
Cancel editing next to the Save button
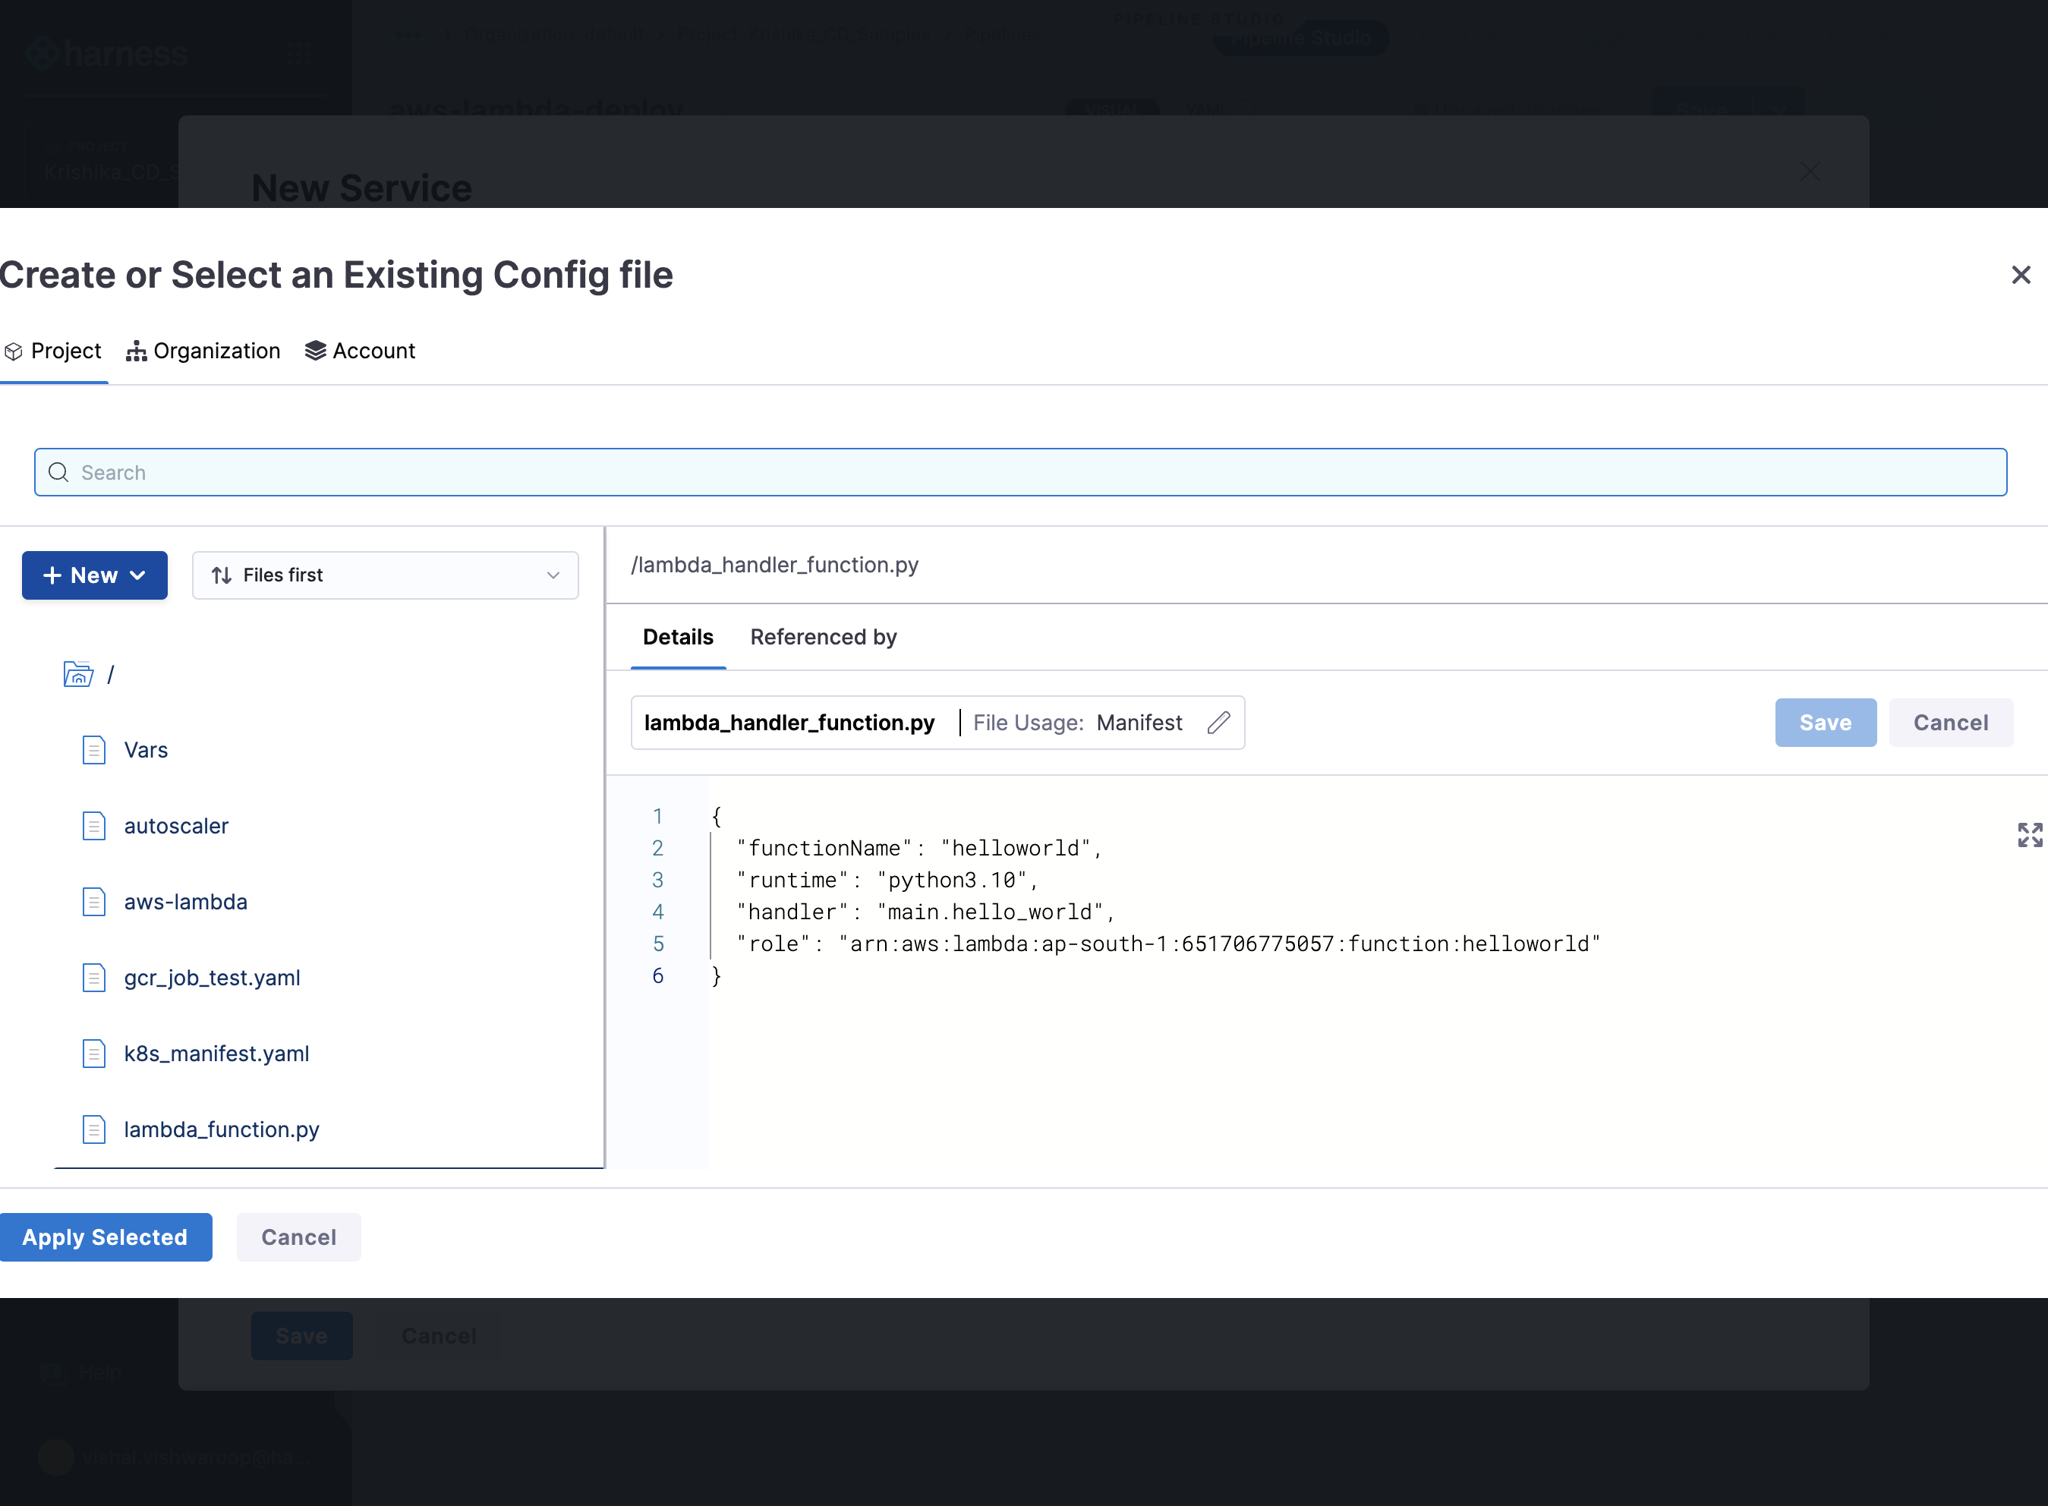[1951, 723]
